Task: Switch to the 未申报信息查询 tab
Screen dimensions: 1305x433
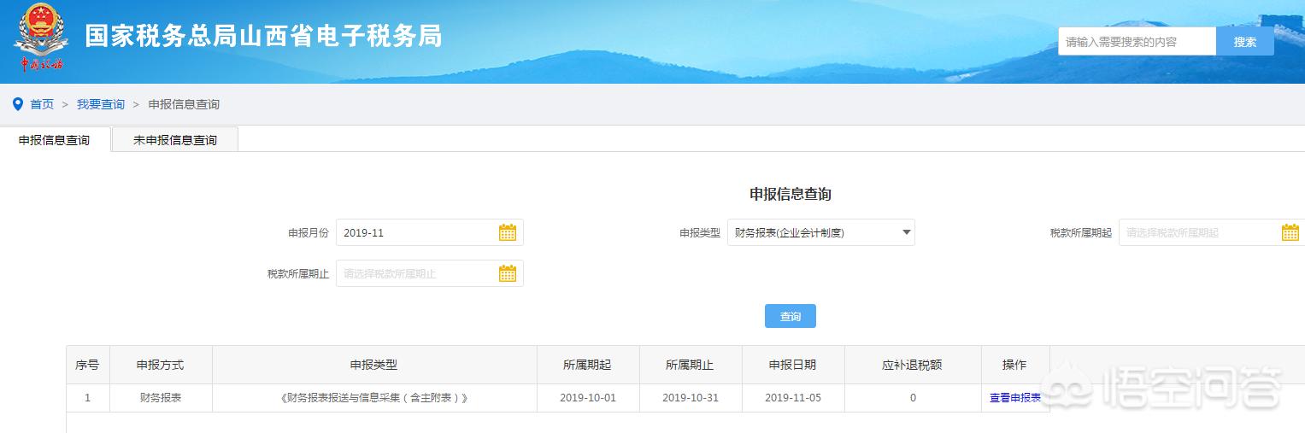Action: click(x=175, y=140)
